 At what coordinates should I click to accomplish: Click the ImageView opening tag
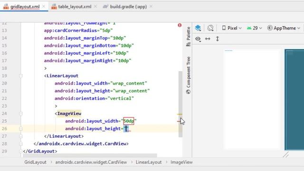pos(68,114)
